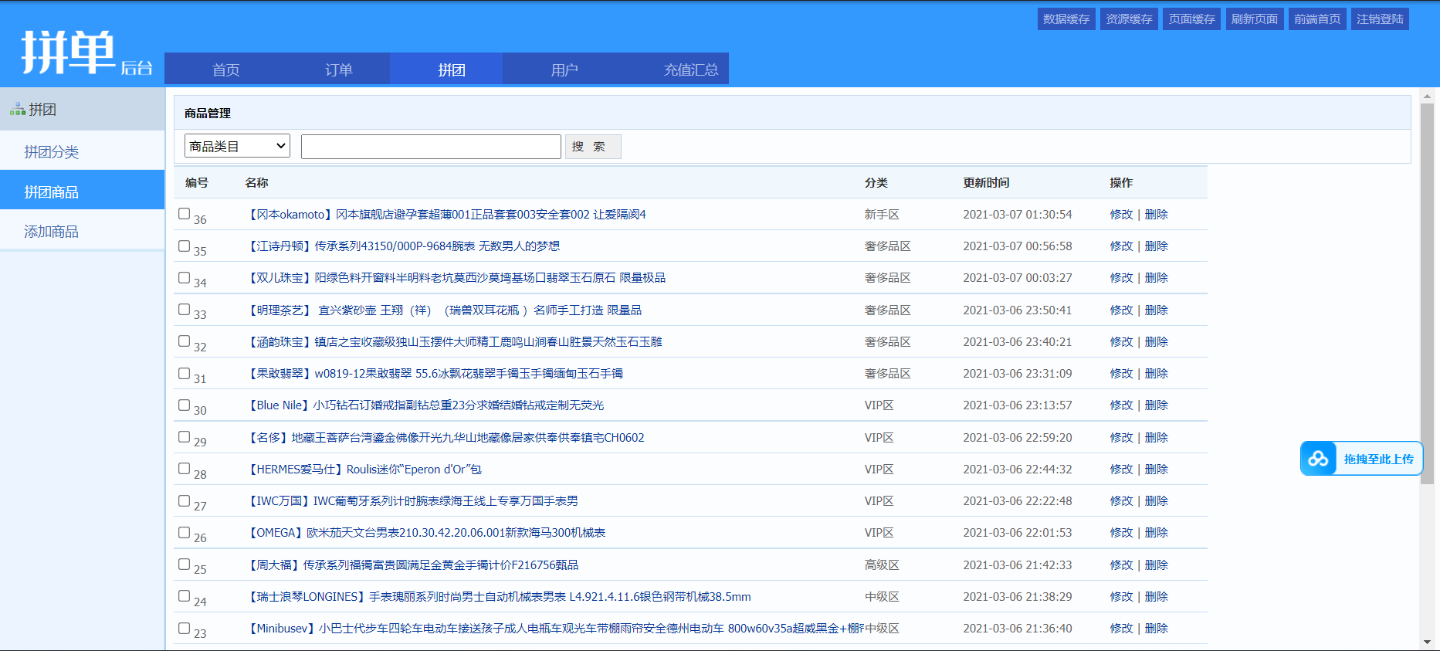Screen dimensions: 1440x651
Task: Click 删除 for 果敢翡翠 item 31
Action: [x=1156, y=373]
